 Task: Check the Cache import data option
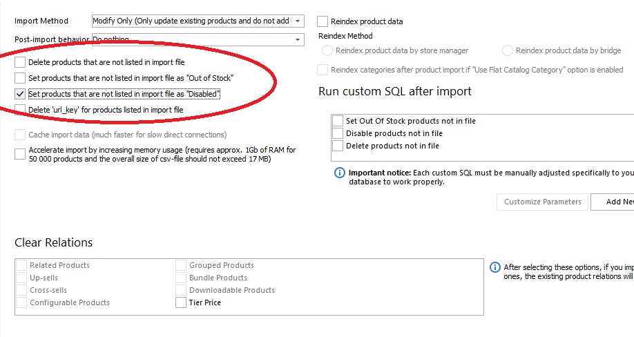click(x=21, y=135)
